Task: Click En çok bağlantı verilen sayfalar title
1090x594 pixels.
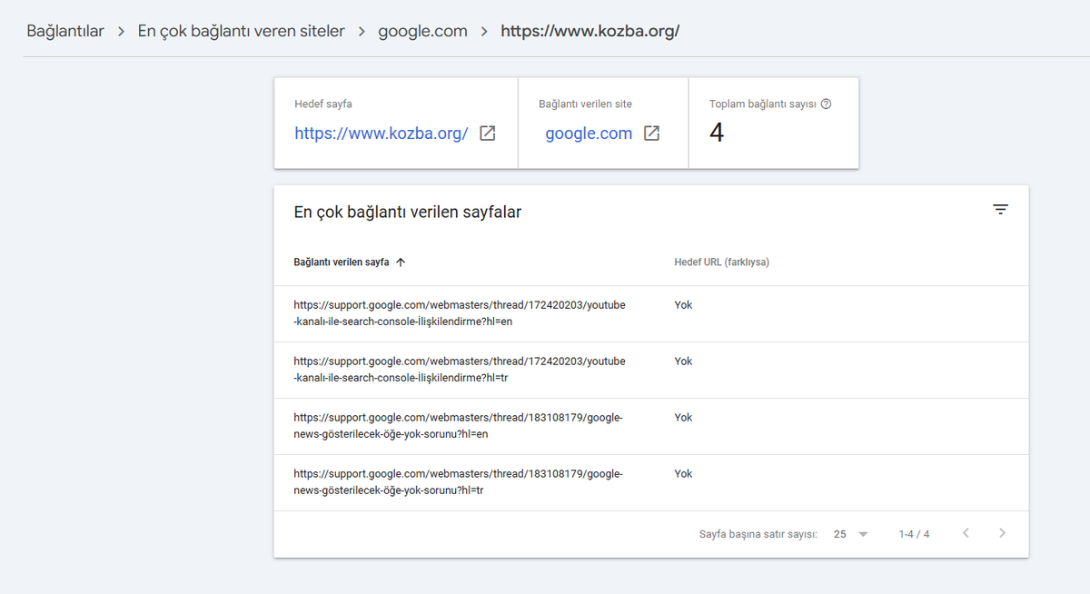Action: [407, 212]
